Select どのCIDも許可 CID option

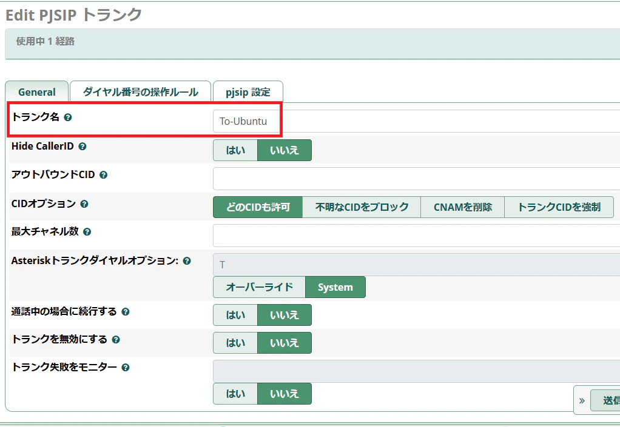pos(258,207)
